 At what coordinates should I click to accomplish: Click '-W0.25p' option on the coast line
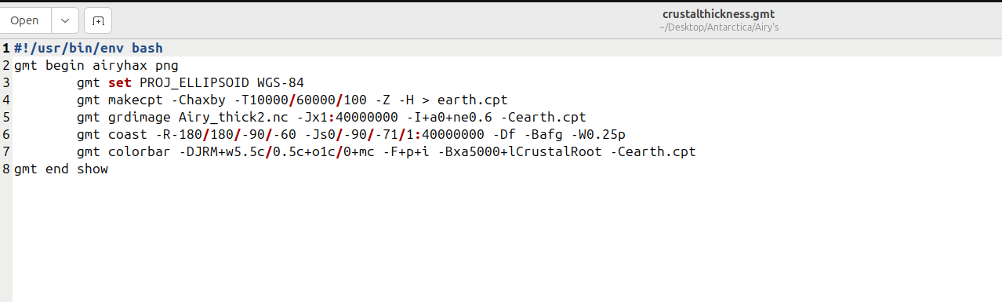coord(598,135)
